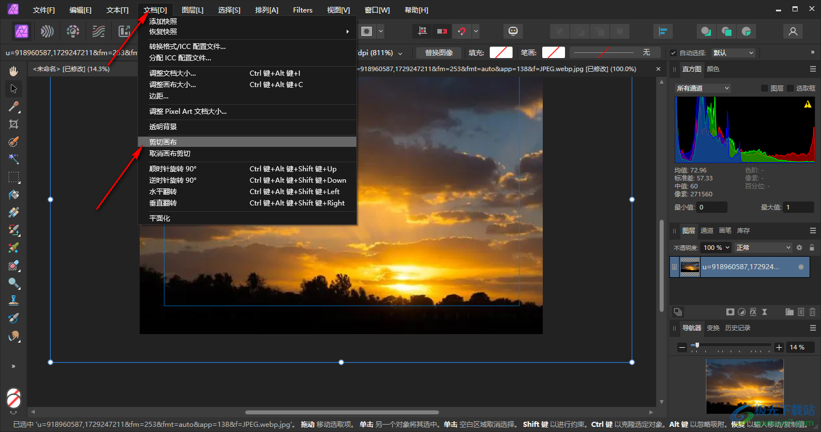Switch to the Liquify Persona icon
This screenshot has height=432, width=821.
coord(47,31)
